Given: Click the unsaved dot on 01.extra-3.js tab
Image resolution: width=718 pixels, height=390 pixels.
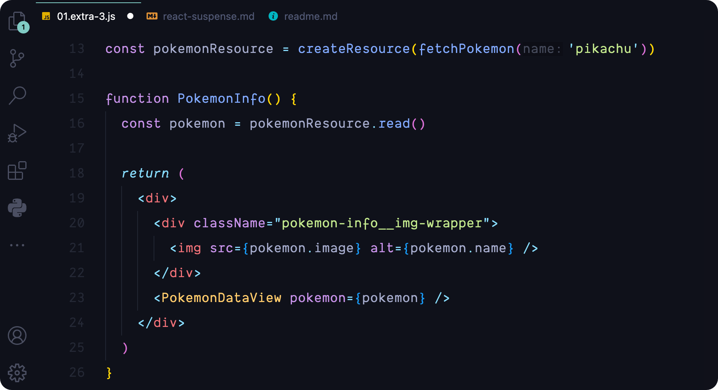Looking at the screenshot, I should click(130, 16).
